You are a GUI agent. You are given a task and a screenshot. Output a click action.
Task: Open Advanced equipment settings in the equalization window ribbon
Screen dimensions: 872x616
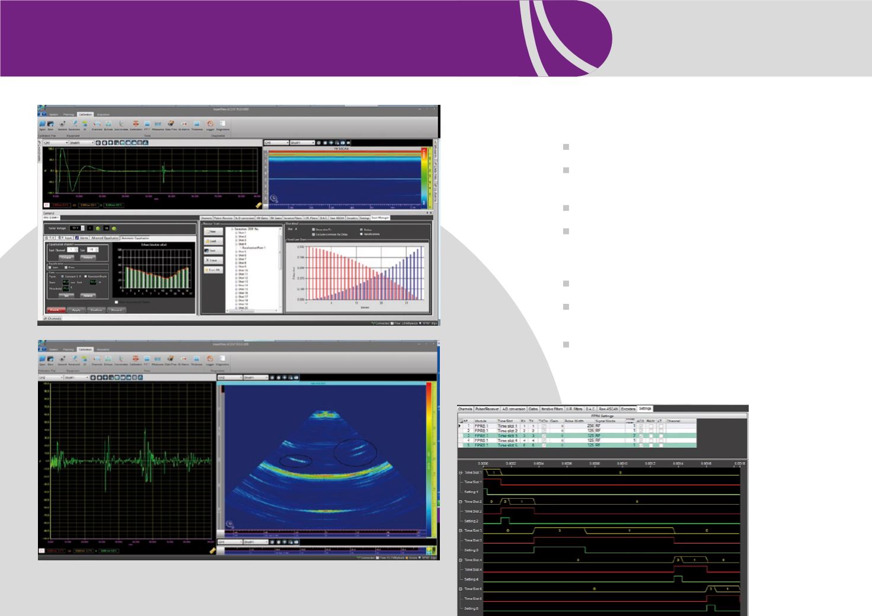[74, 124]
